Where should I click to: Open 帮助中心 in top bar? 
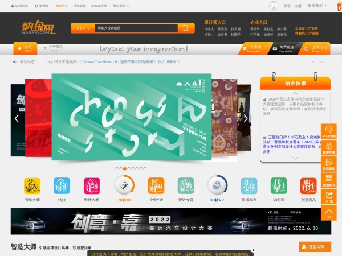pyautogui.click(x=62, y=6)
